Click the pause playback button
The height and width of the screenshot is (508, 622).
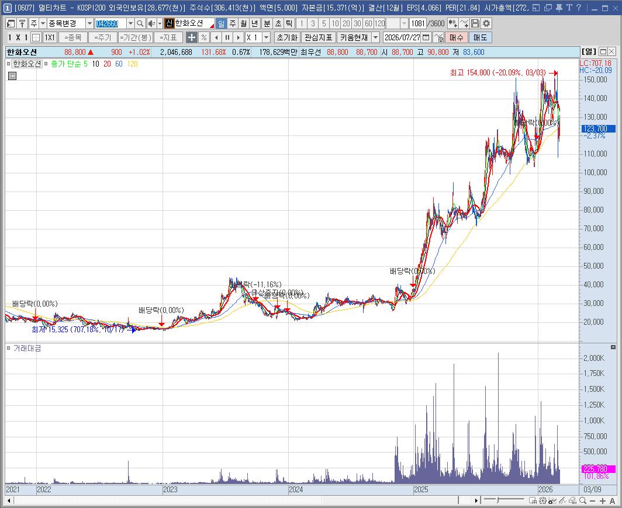pyautogui.click(x=227, y=37)
